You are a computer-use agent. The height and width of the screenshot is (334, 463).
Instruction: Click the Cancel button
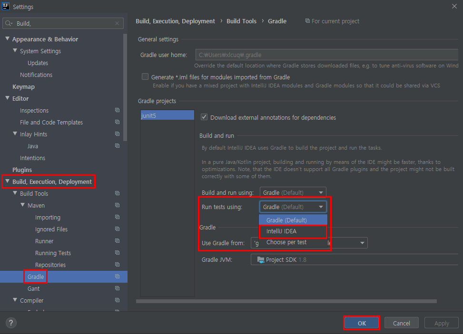[x=402, y=323]
